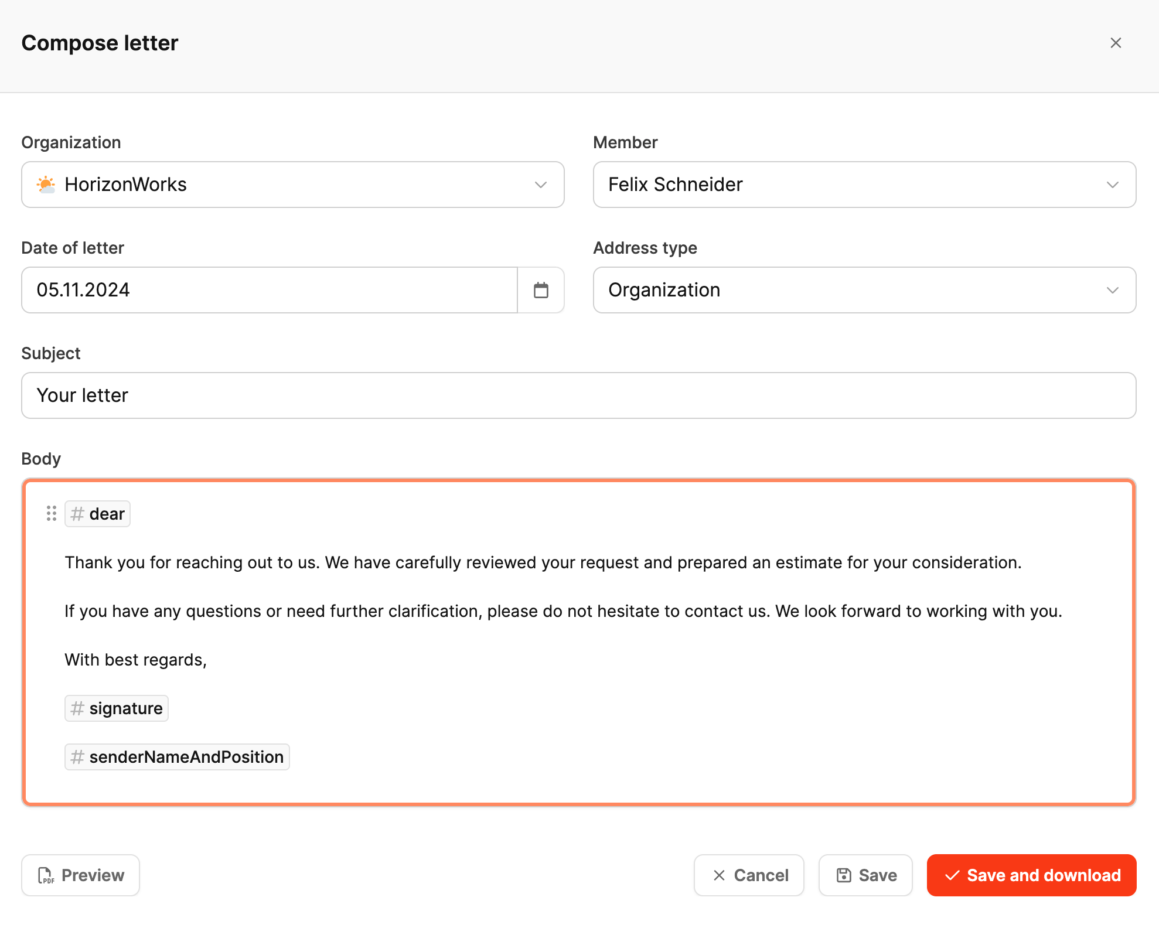This screenshot has height=928, width=1159.
Task: Open the Address type dropdown
Action: coord(864,290)
